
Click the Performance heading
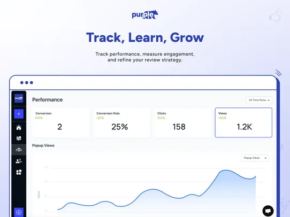point(47,100)
